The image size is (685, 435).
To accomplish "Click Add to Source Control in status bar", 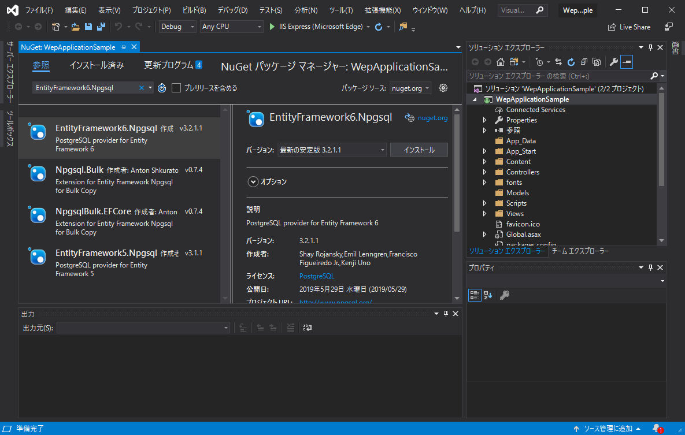I will tap(607, 429).
